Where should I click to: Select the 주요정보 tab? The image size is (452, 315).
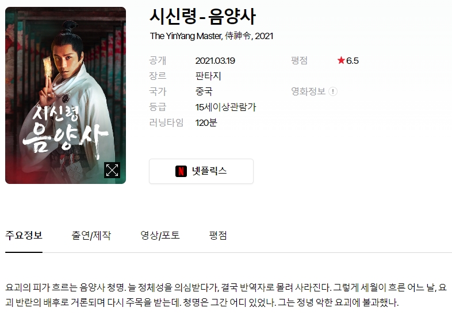tap(24, 236)
